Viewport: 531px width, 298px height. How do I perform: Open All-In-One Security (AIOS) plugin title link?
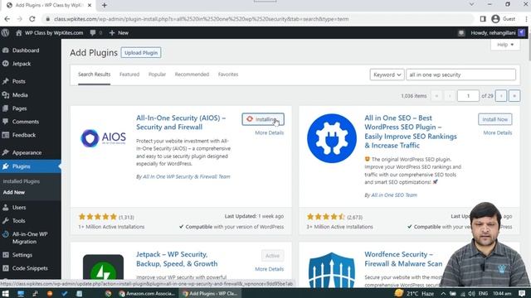pyautogui.click(x=181, y=123)
